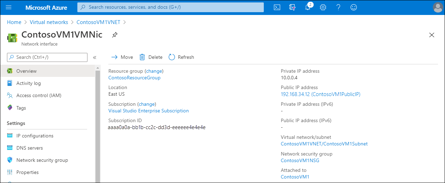Pin ContosoVM1VMNic to the dashboard

[x=114, y=35]
